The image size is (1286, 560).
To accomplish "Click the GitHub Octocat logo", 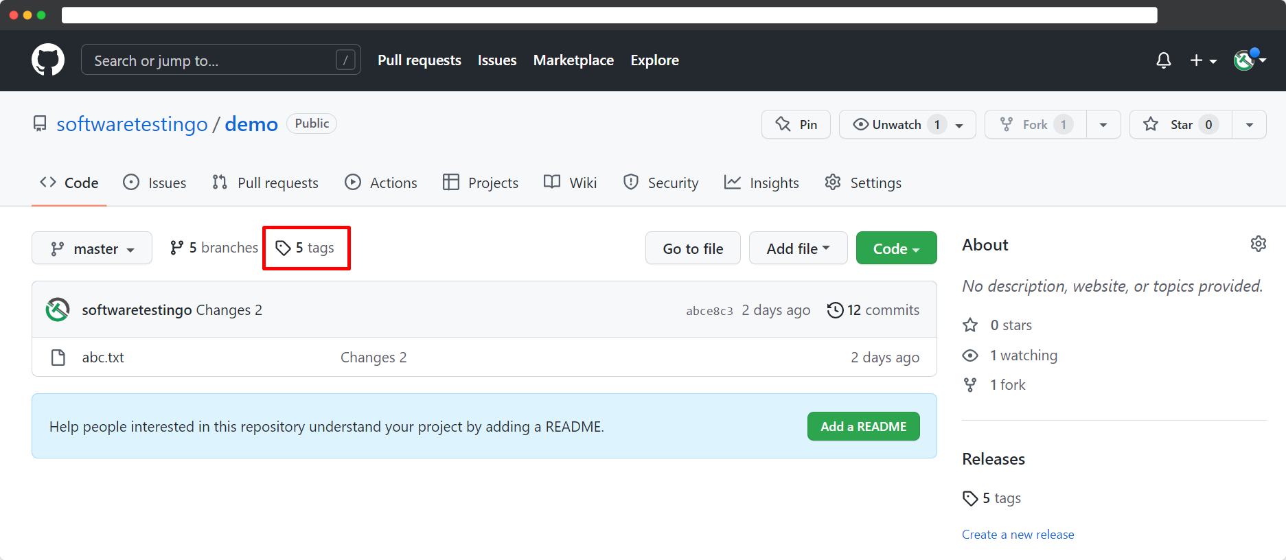I will 48,60.
